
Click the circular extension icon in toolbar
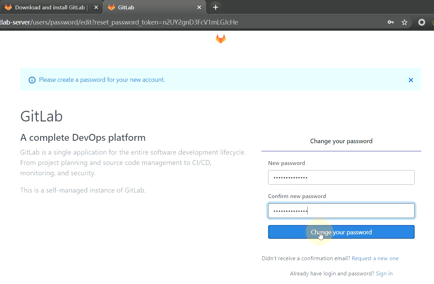point(422,22)
